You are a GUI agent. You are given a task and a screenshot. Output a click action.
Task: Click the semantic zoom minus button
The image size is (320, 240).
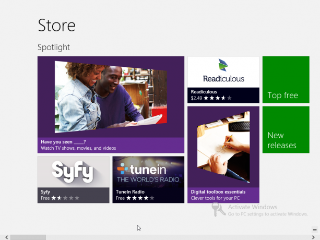click(x=315, y=230)
